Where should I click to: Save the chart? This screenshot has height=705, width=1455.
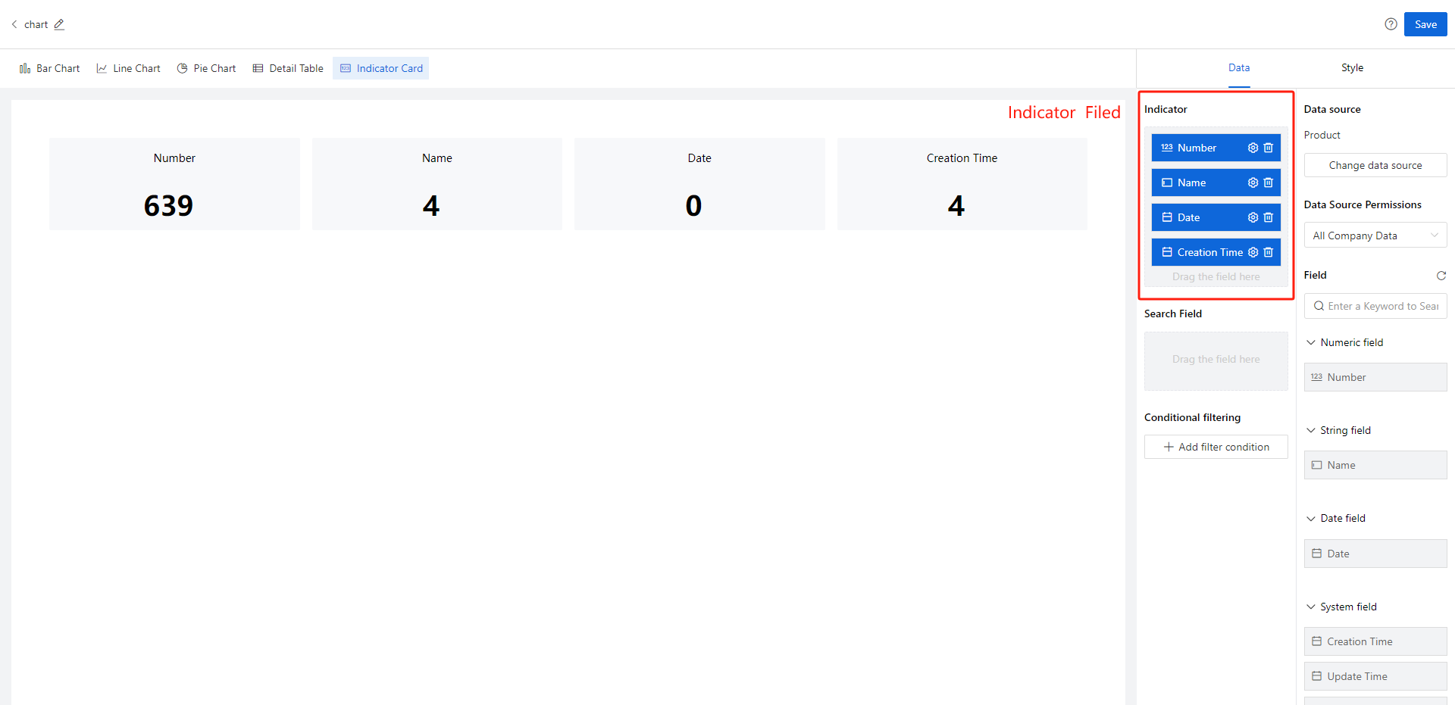[1425, 24]
